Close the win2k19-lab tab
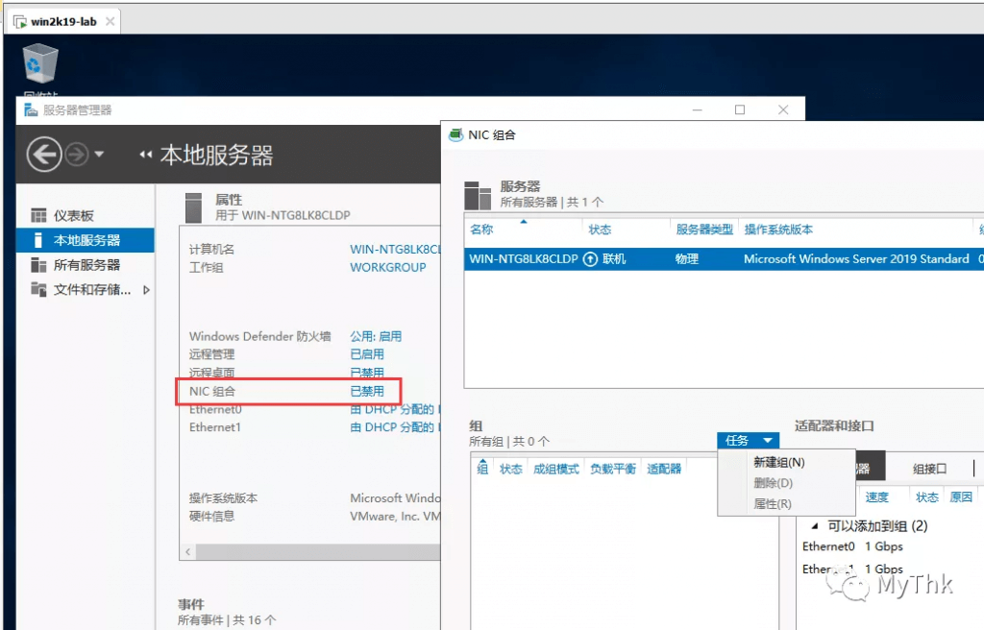 110,21
